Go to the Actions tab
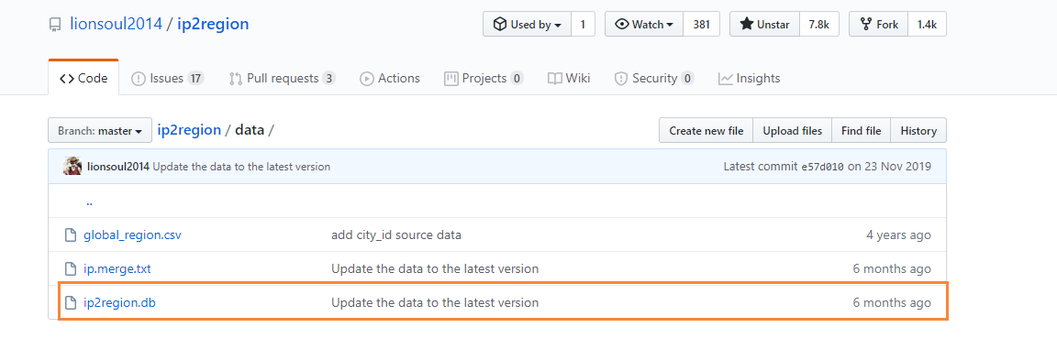This screenshot has height=349, width=1057. [x=390, y=79]
